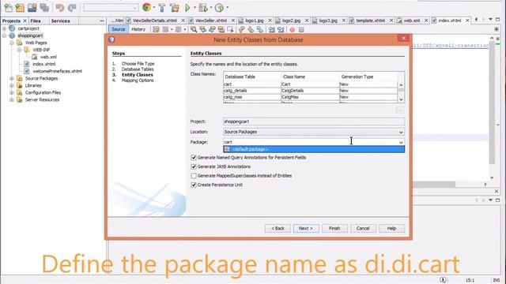Click the Toggle Highlight Search icon
Image resolution: width=506 pixels, height=284 pixels.
coord(221,30)
